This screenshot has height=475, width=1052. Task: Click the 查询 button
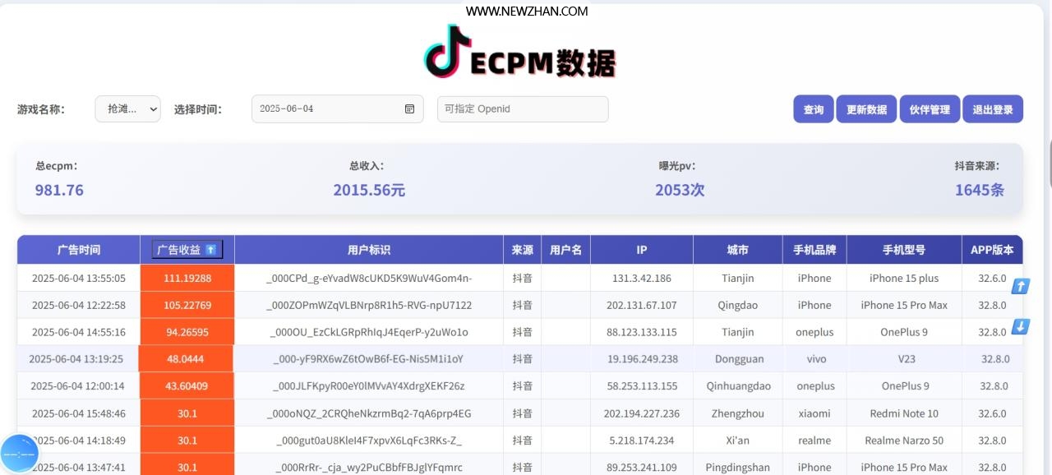pyautogui.click(x=814, y=109)
